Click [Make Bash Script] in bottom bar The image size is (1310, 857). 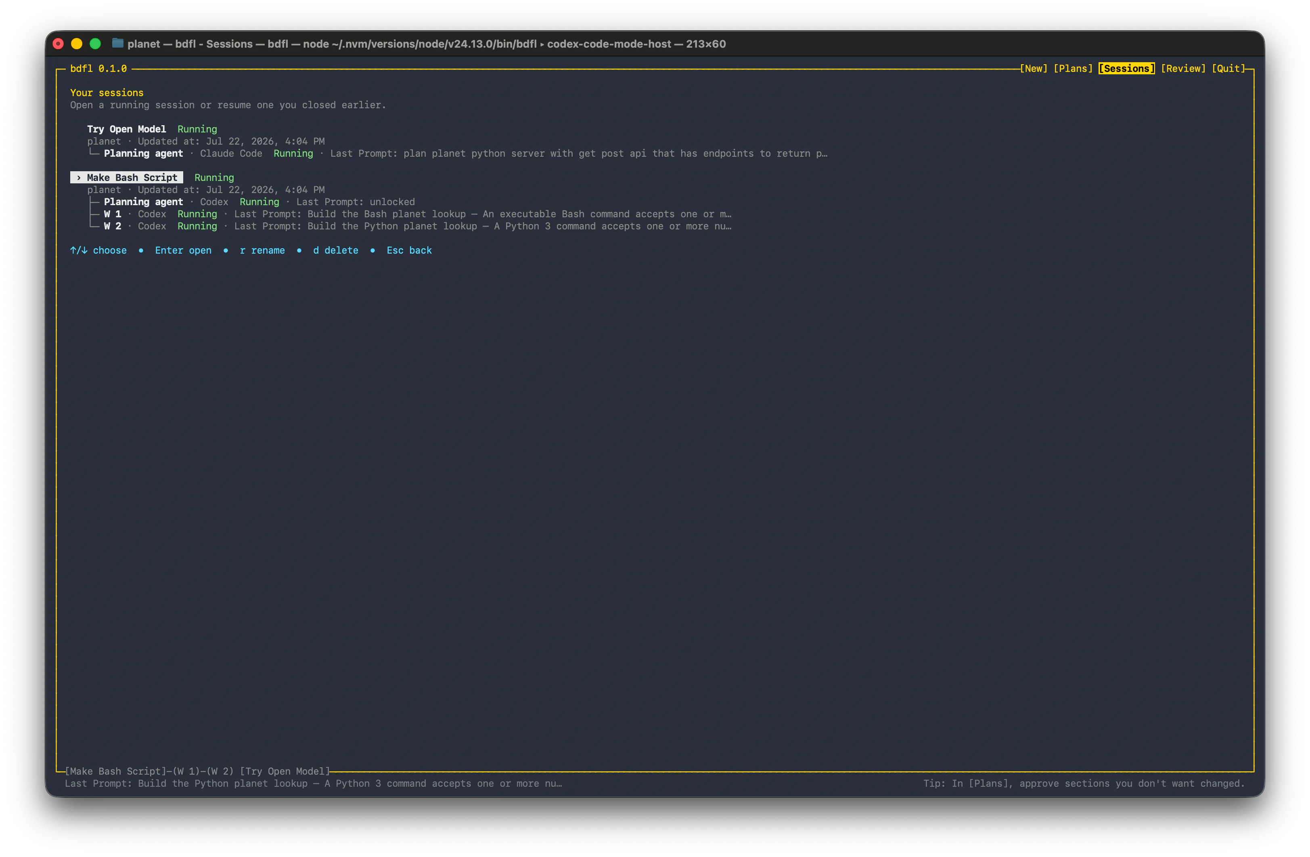(x=115, y=771)
